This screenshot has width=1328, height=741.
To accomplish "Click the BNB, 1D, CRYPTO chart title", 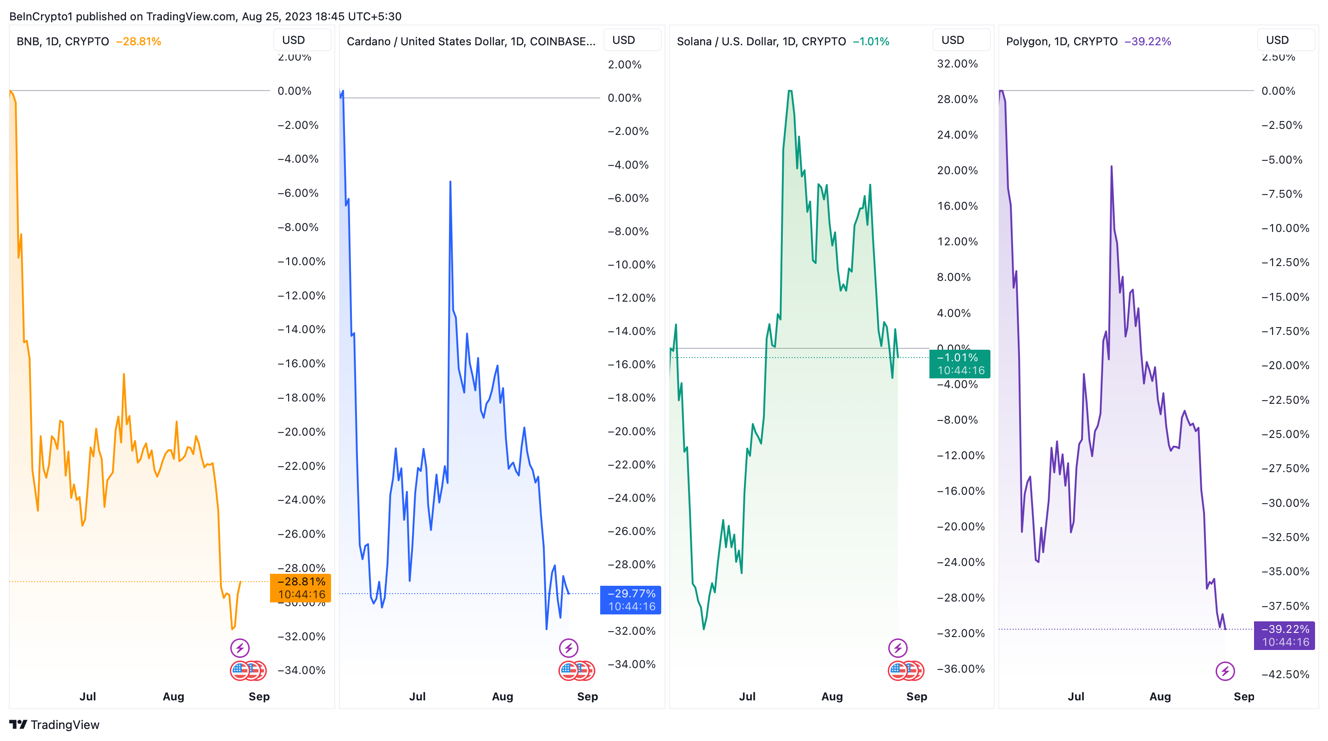I will [63, 41].
